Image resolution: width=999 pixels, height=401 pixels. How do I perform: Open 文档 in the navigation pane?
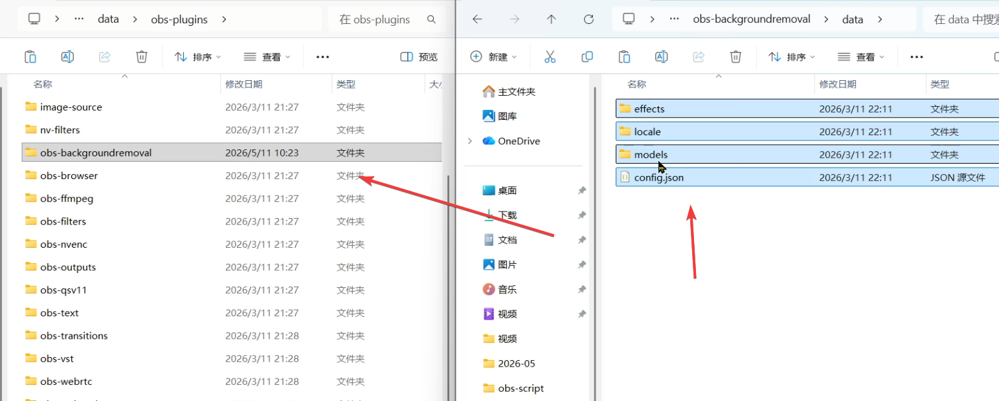click(x=500, y=239)
